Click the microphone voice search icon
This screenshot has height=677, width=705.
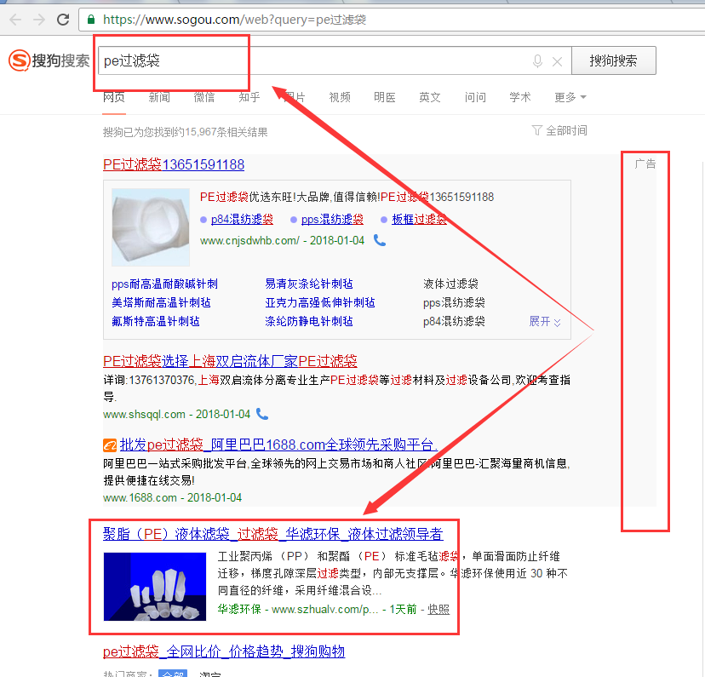[537, 61]
